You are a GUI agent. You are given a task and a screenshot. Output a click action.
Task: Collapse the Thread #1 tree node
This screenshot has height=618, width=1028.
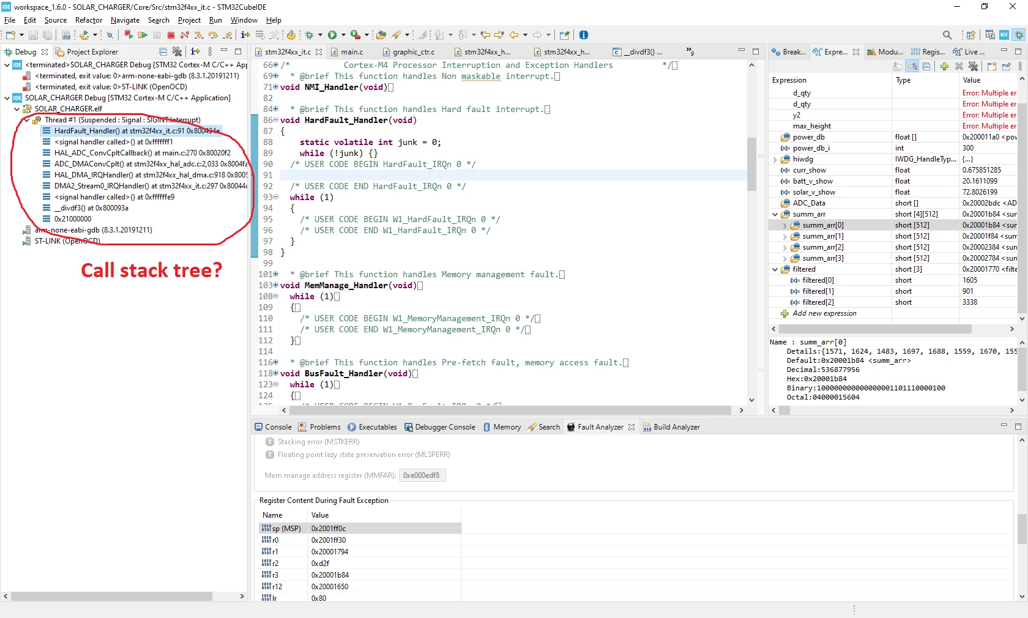click(x=27, y=120)
